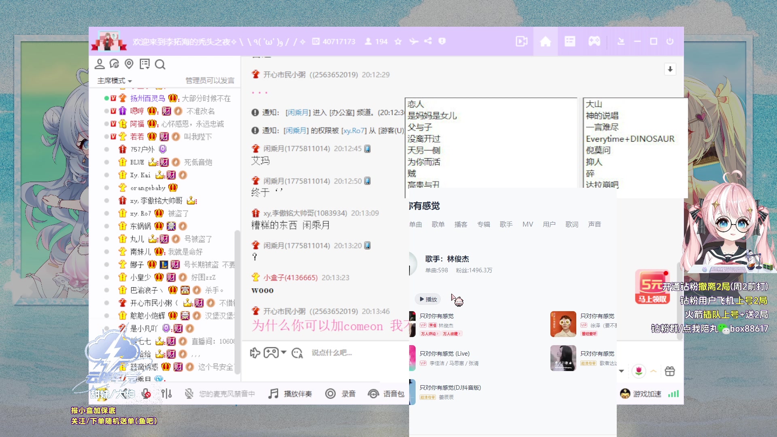Open the home tab in the top toolbar
This screenshot has height=437, width=777.
(546, 41)
